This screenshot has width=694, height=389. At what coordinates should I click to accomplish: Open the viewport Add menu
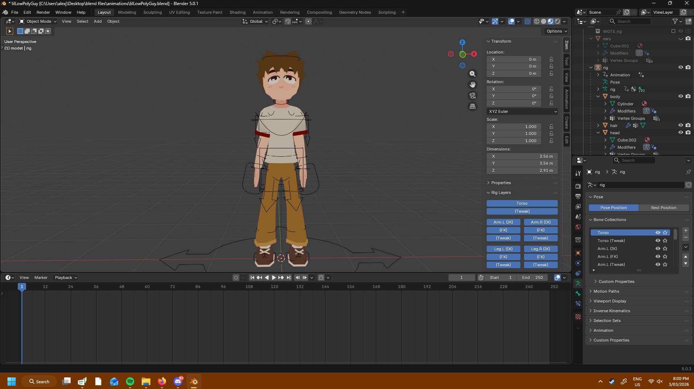pos(97,21)
